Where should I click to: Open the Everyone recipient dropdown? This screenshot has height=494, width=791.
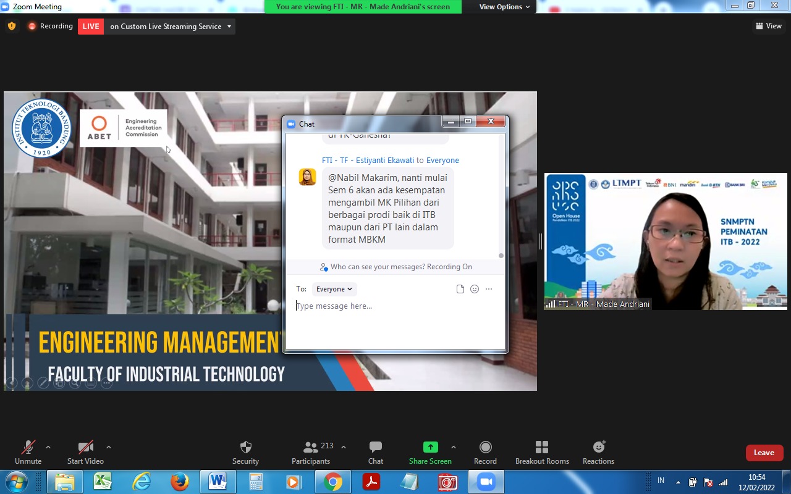(x=334, y=289)
